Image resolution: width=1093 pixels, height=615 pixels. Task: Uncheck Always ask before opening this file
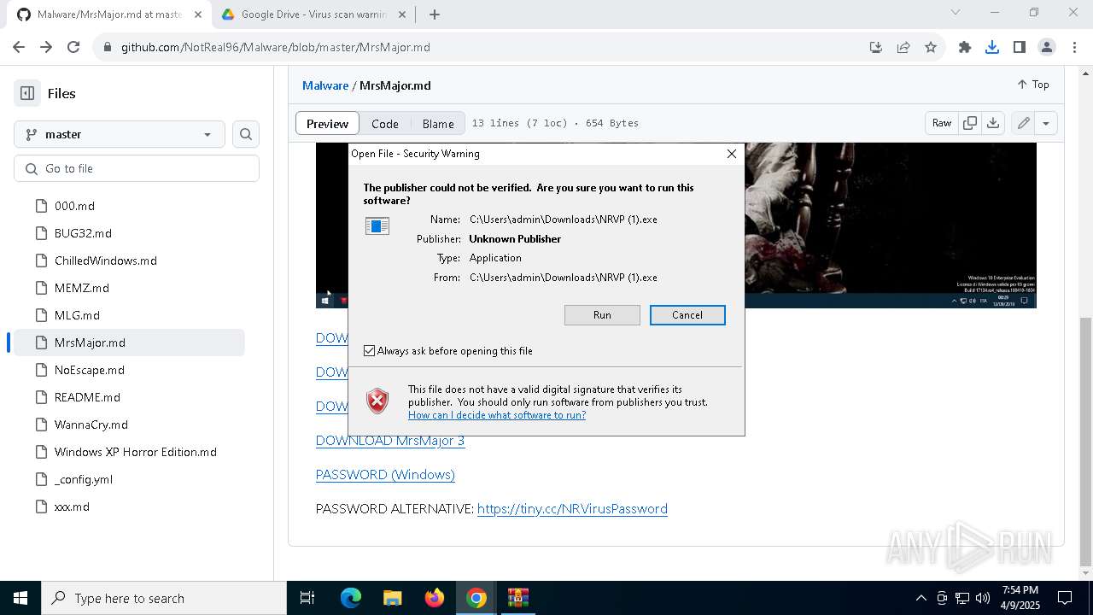369,351
